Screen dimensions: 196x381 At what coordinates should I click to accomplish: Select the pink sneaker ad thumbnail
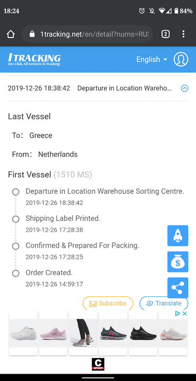pyautogui.click(x=54, y=333)
